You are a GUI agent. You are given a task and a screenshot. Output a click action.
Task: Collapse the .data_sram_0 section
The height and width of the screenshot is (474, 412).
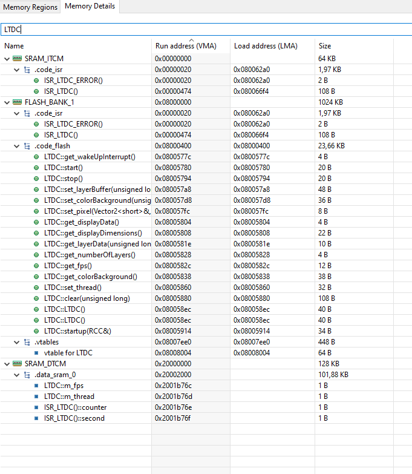(x=17, y=375)
